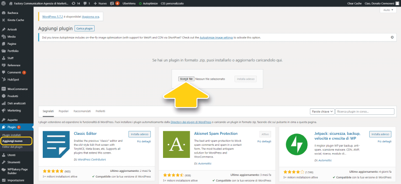Open Autoptimize Image settings link
The image size is (401, 184).
[x=216, y=37]
